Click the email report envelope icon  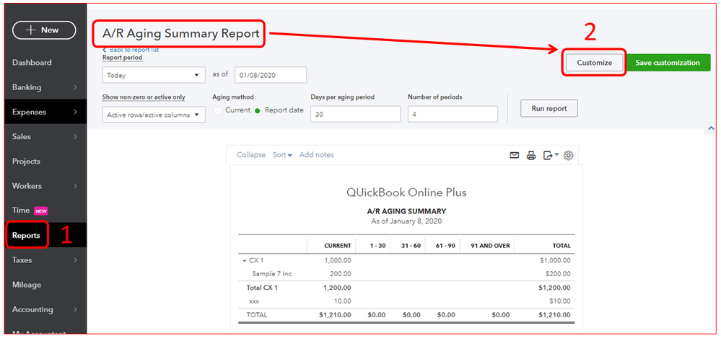[x=515, y=155]
